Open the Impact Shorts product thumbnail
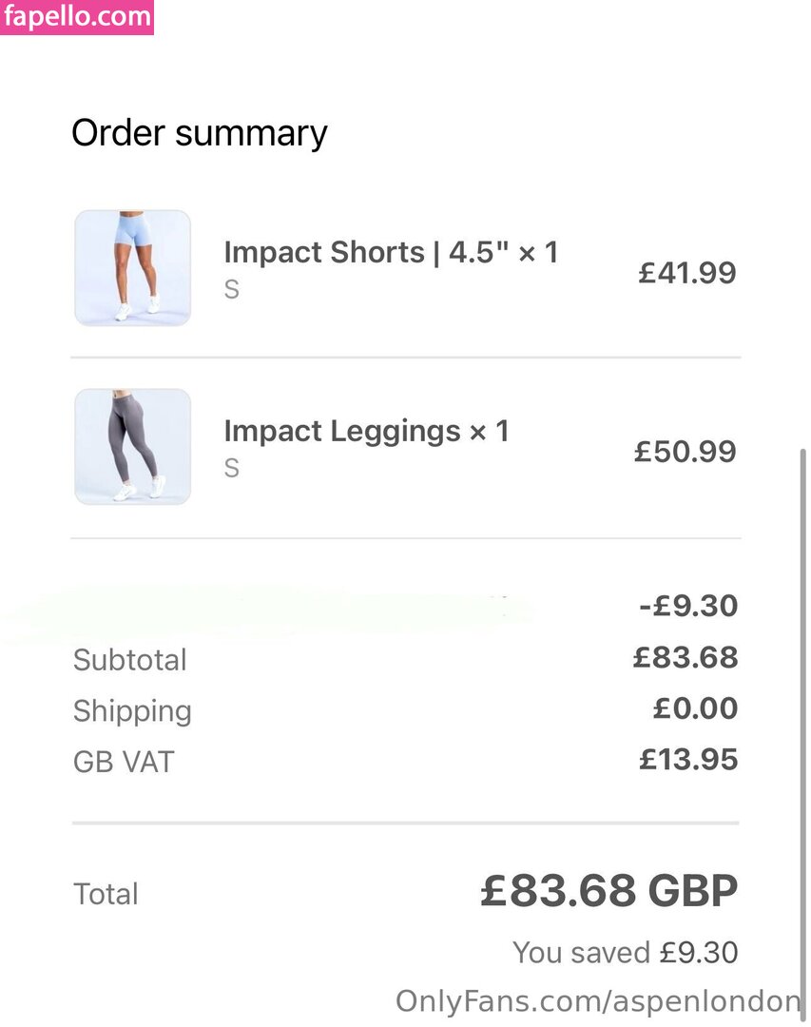Viewport: 811px width, 1027px height. click(x=132, y=268)
